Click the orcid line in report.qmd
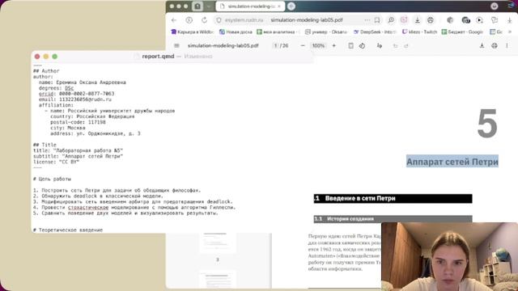Viewport: 518px width, 291px height. click(76, 94)
